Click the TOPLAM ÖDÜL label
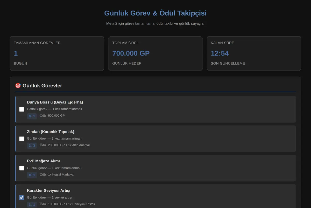This screenshot has width=311, height=208. pos(125,43)
